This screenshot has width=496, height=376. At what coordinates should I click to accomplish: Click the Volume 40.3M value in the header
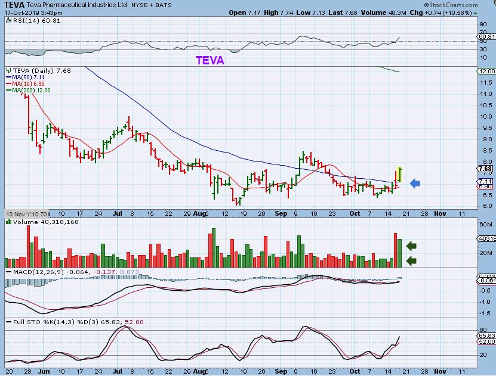click(383, 13)
